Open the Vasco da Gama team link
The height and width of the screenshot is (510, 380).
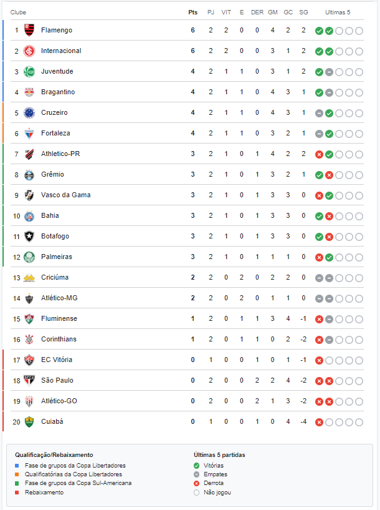coord(65,195)
